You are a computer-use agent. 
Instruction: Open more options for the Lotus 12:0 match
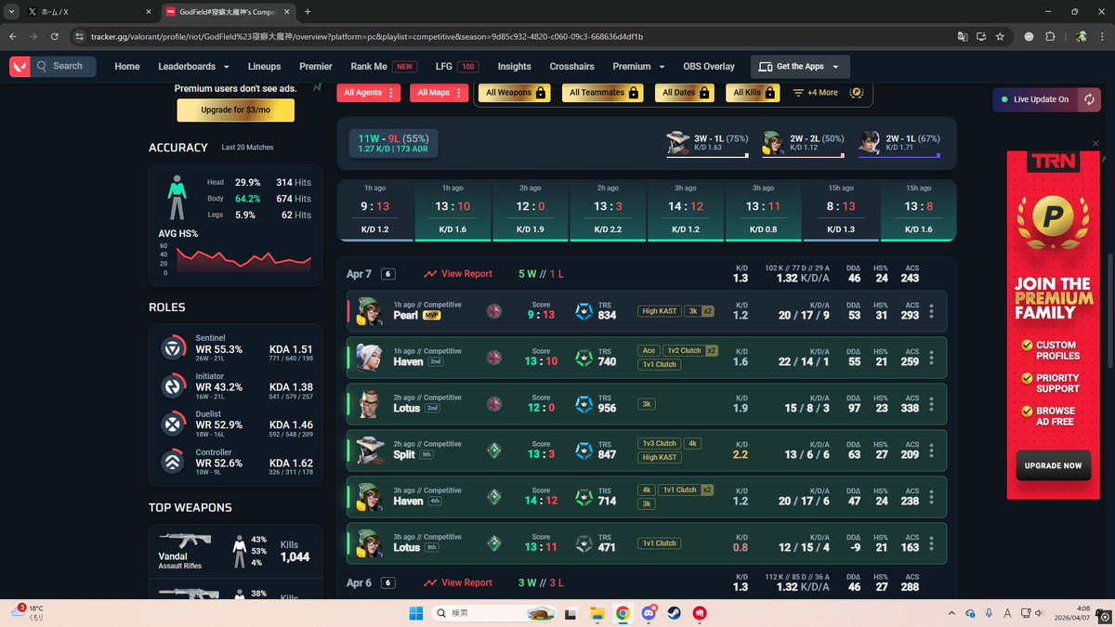[x=931, y=404]
